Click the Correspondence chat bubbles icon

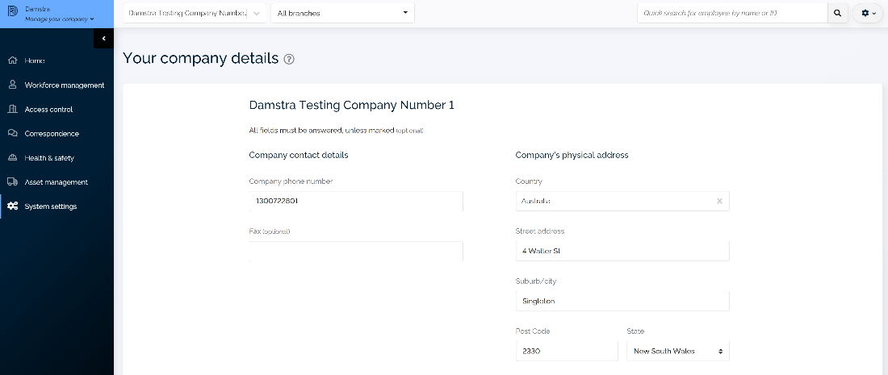coord(12,134)
